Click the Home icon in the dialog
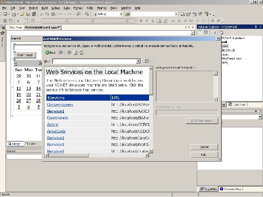Image resolution: width=263 pixels, height=197 pixels. (81, 53)
